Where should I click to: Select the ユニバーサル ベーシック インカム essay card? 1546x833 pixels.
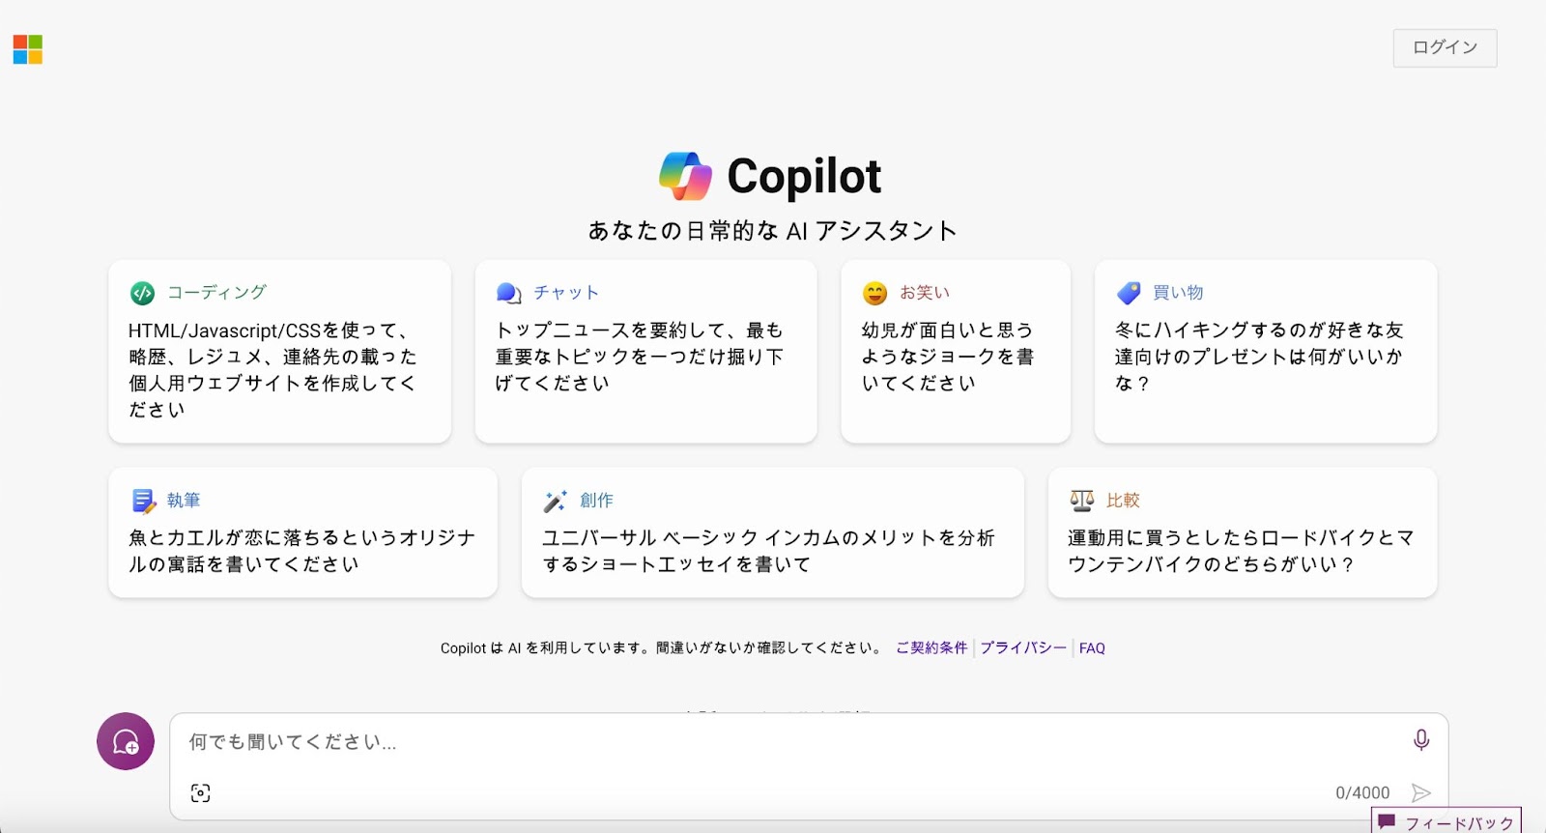pos(773,532)
